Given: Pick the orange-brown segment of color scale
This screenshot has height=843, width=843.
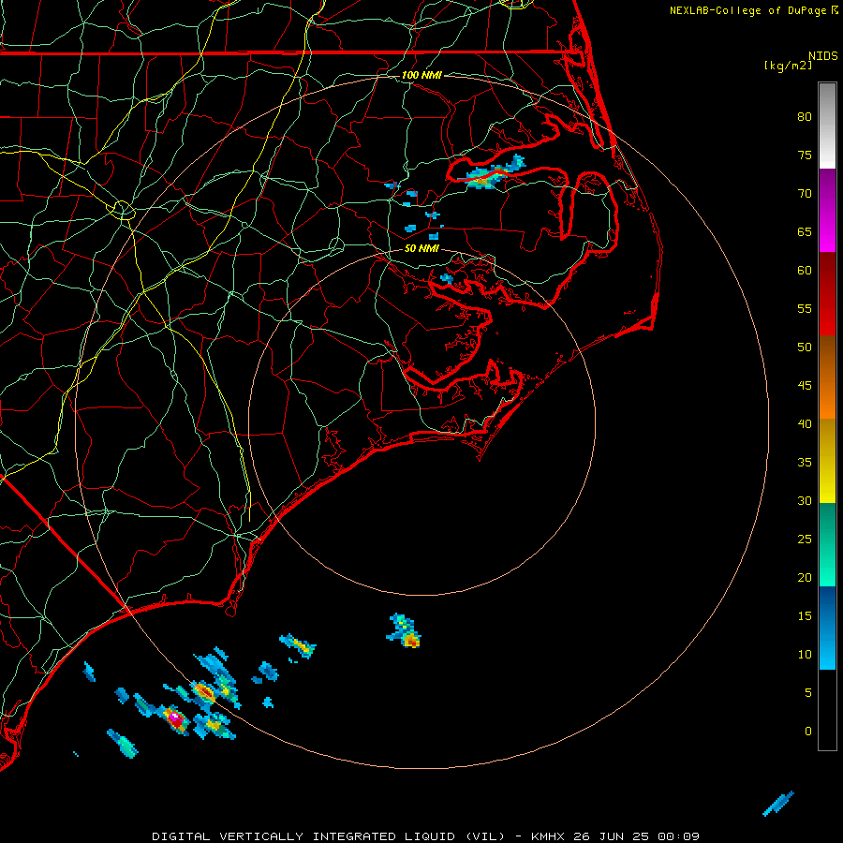Looking at the screenshot, I should (827, 377).
